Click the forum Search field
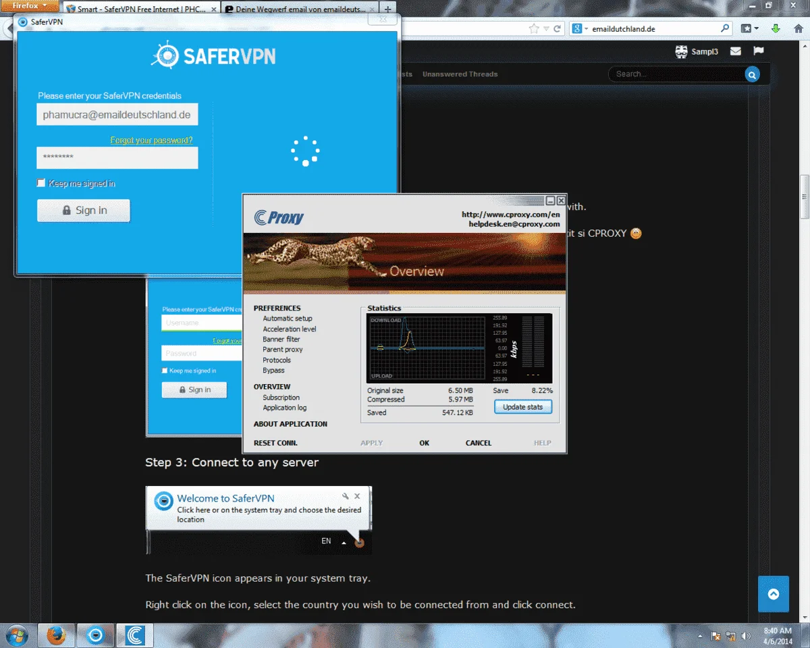 [677, 74]
